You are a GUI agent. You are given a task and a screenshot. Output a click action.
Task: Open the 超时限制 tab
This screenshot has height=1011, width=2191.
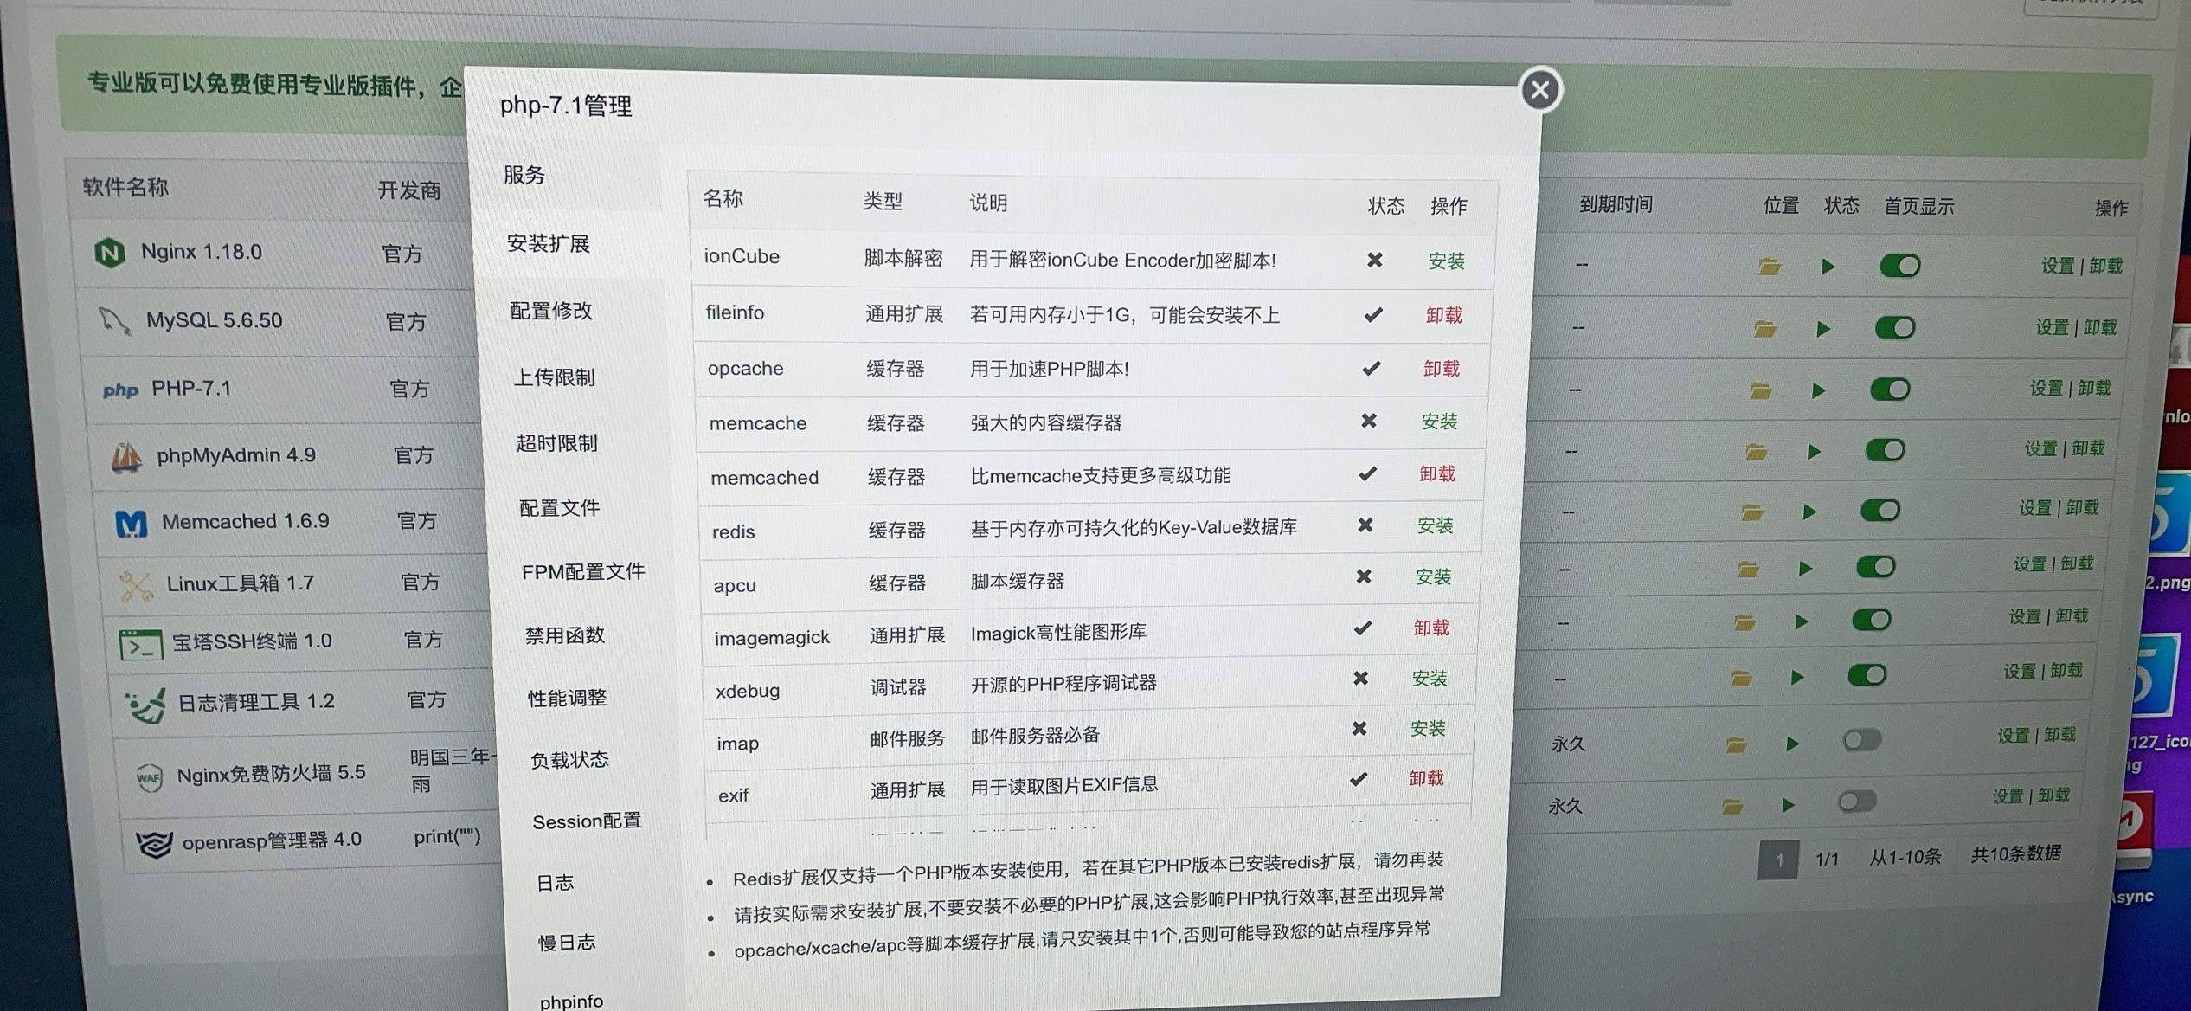click(557, 442)
